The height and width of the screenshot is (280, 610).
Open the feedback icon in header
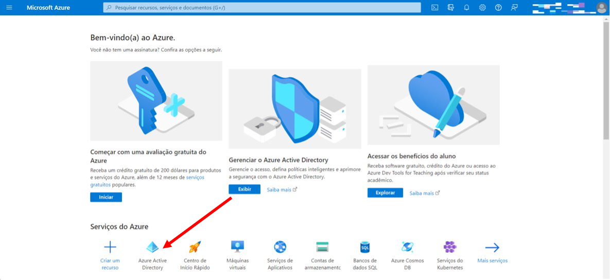click(514, 7)
